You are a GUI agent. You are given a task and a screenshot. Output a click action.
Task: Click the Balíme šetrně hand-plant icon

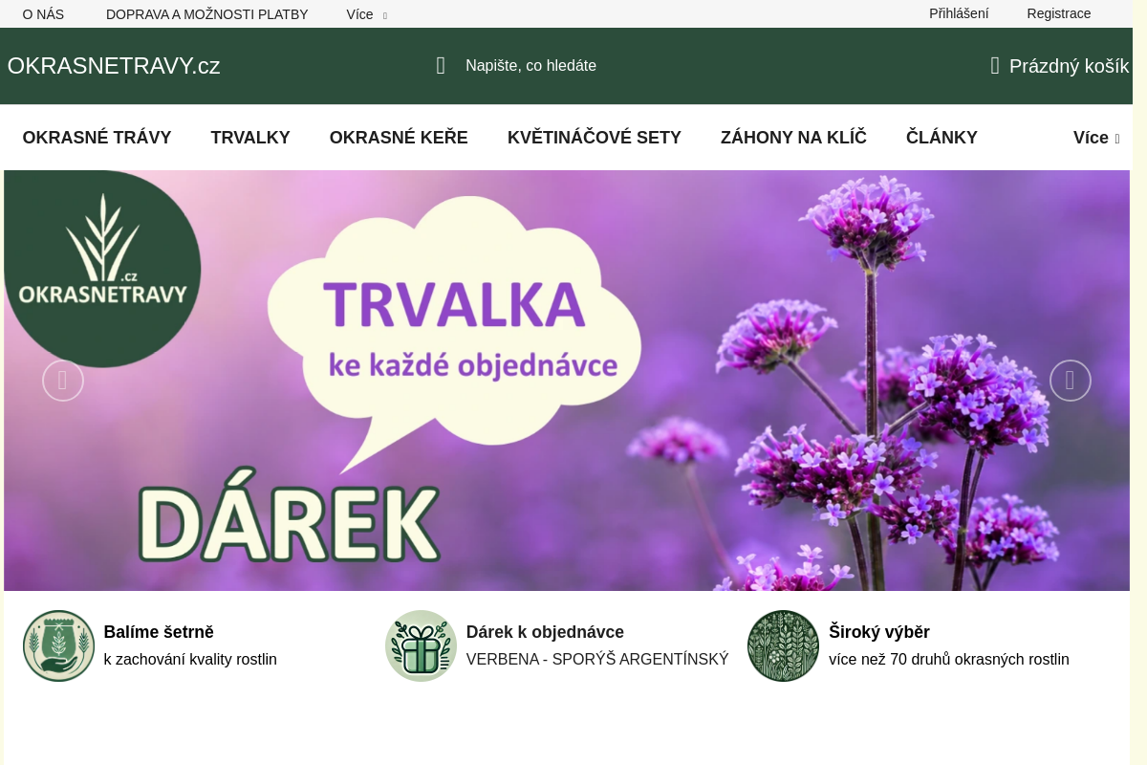click(58, 645)
